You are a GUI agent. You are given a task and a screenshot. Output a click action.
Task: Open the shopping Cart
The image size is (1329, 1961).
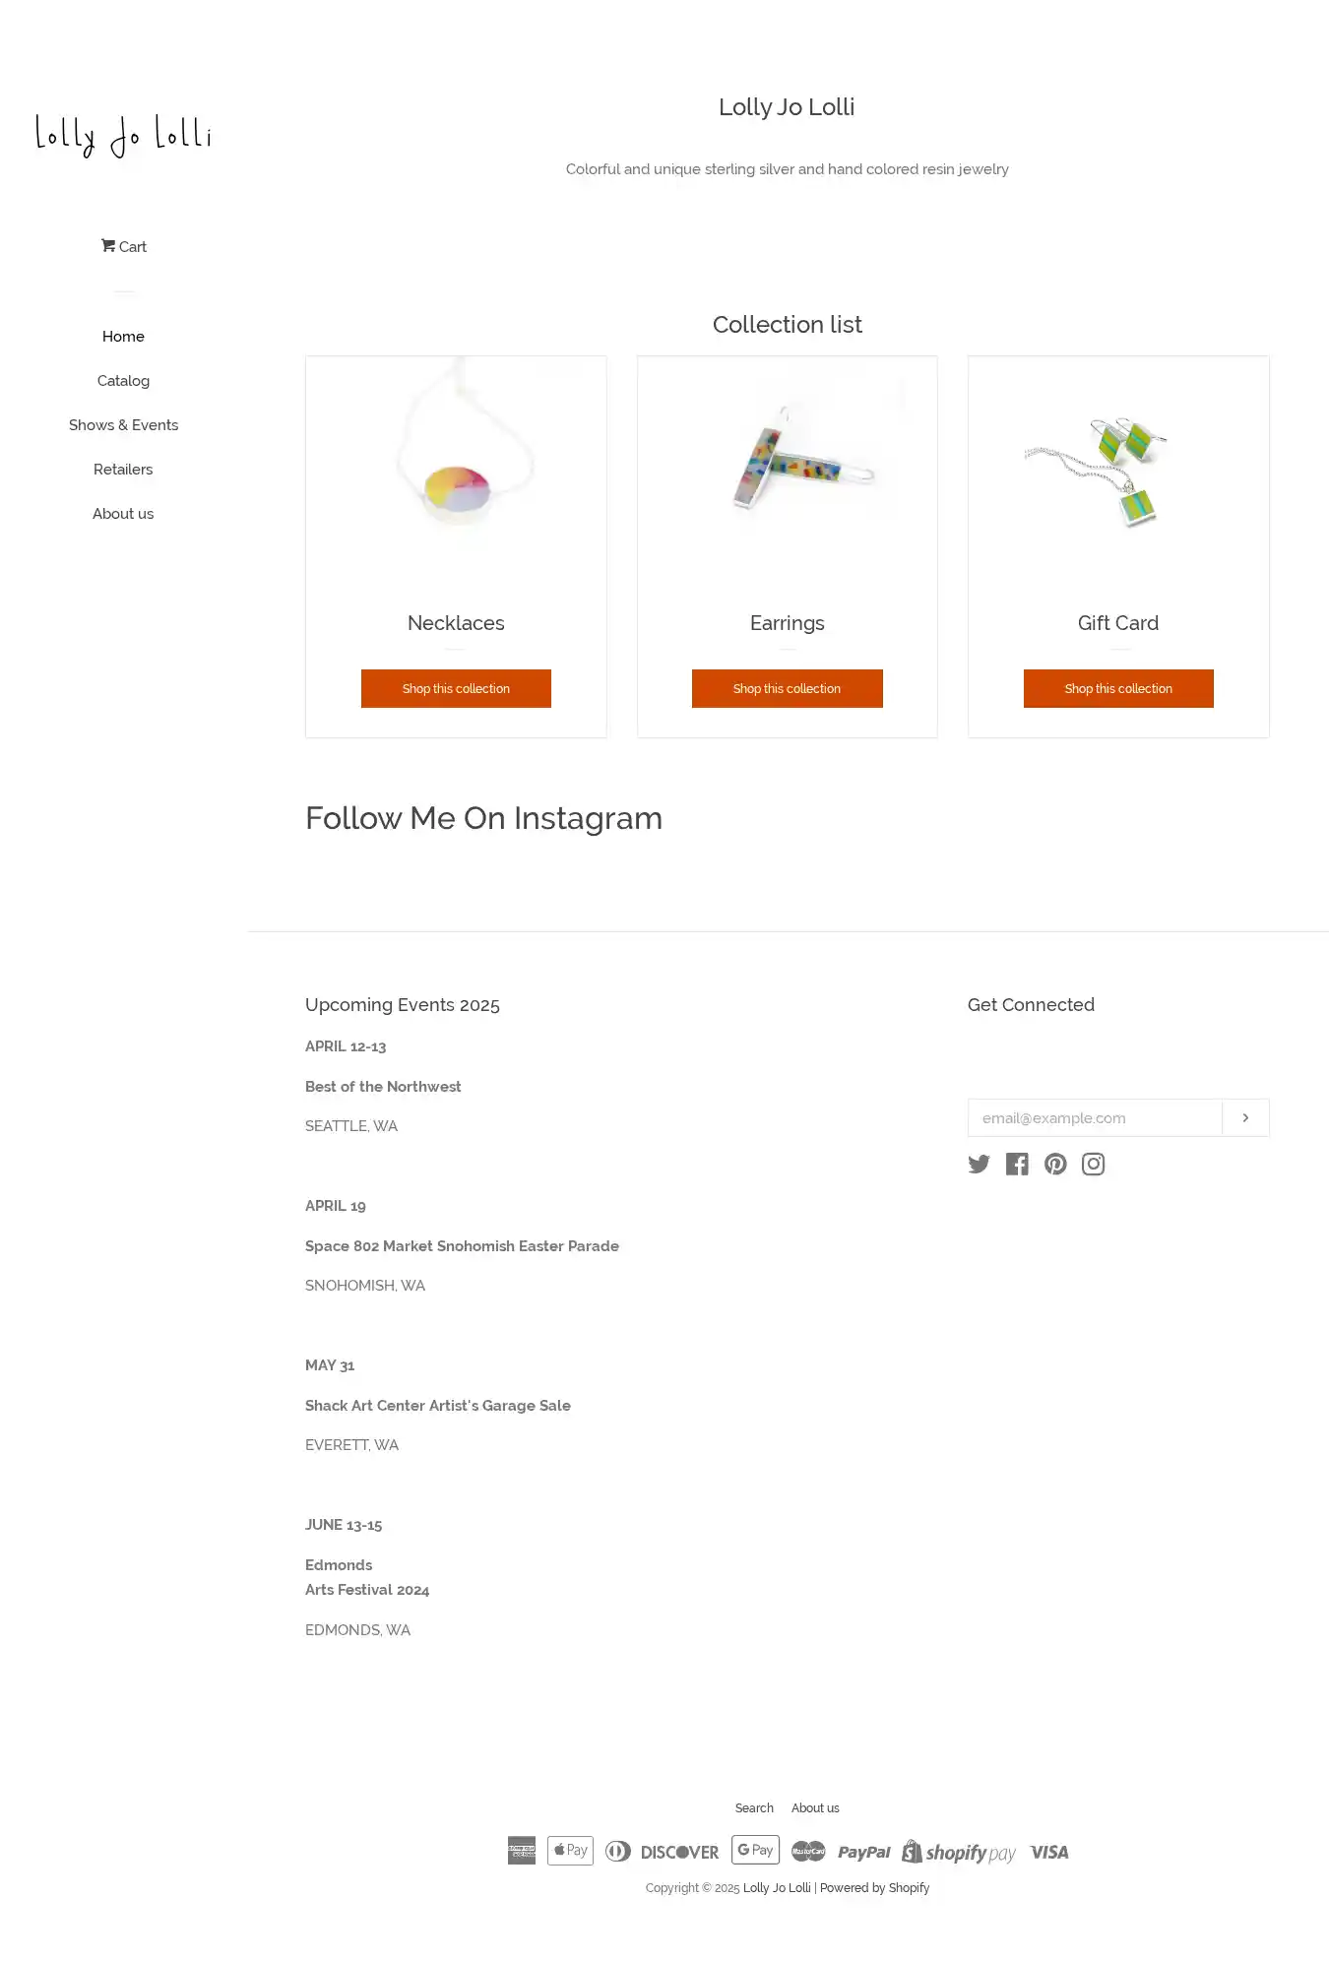(124, 247)
